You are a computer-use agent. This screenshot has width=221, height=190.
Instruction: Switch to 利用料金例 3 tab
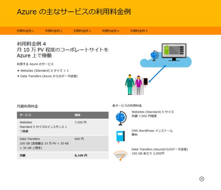pyautogui.click(x=82, y=31)
